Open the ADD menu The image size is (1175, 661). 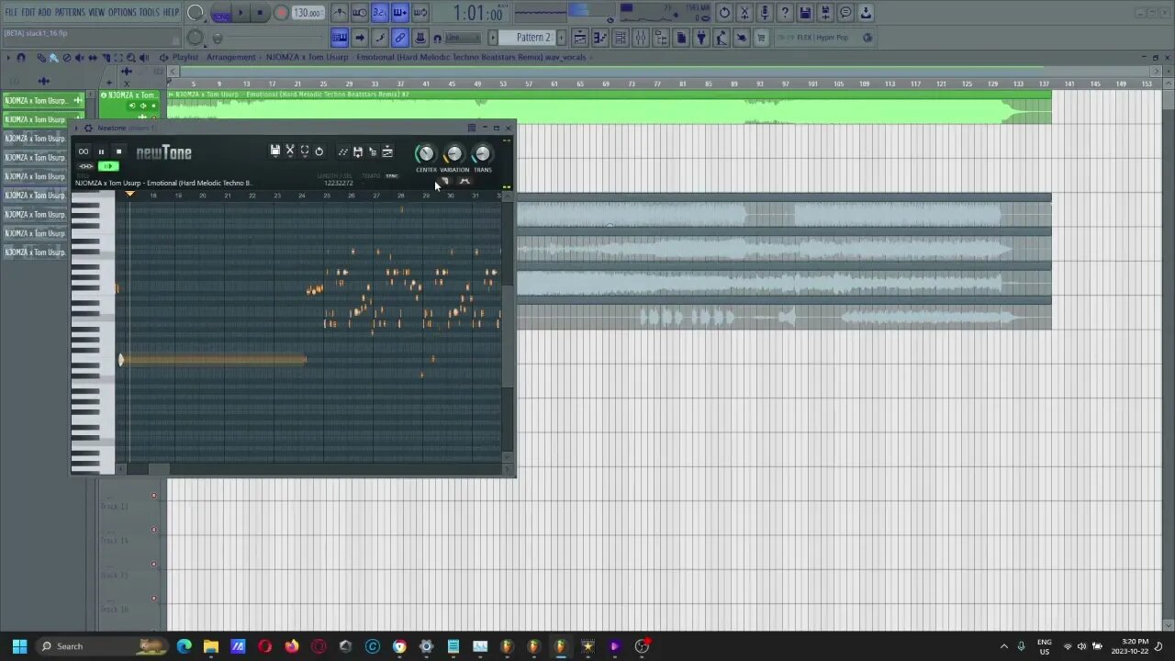pyautogui.click(x=45, y=12)
